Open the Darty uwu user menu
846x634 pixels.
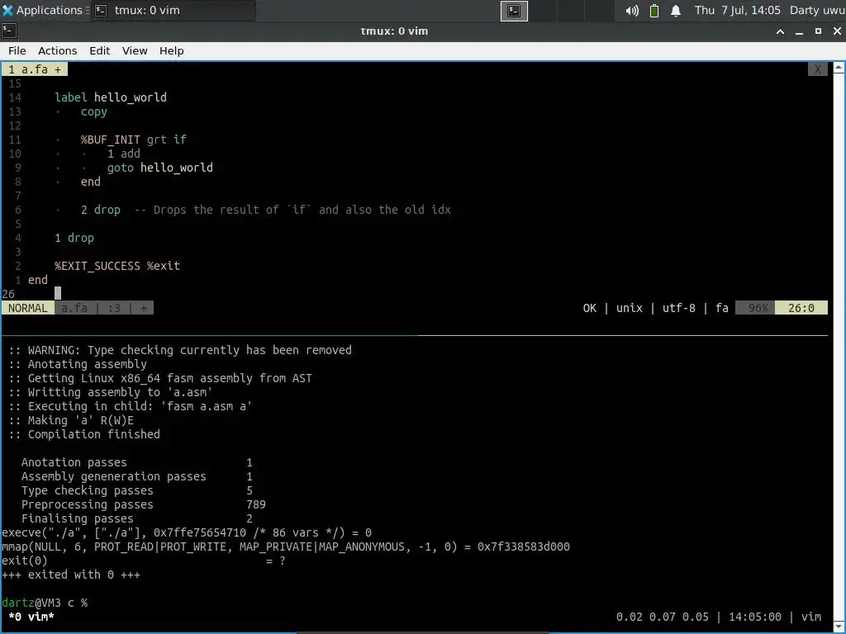[817, 10]
